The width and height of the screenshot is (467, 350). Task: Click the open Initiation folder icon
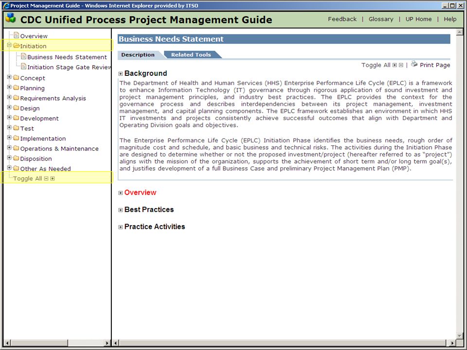(17, 46)
